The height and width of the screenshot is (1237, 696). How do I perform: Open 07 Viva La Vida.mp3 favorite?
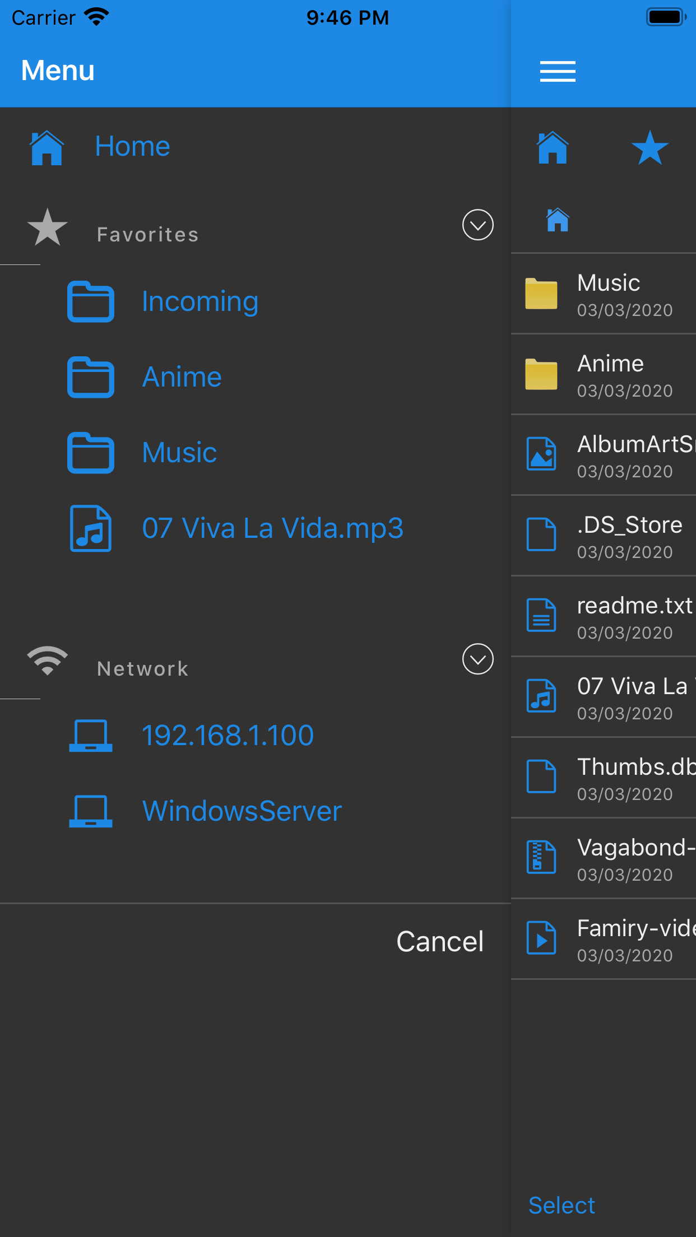272,528
